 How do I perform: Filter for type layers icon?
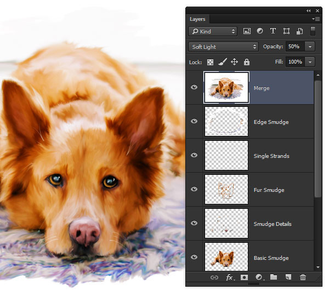click(x=273, y=31)
